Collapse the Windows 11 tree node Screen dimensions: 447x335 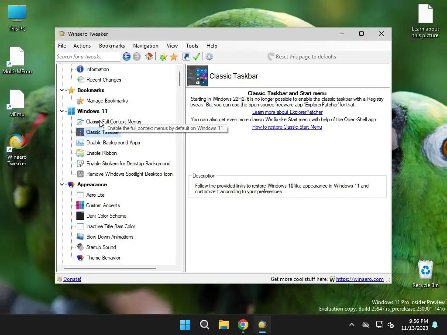[x=62, y=111]
